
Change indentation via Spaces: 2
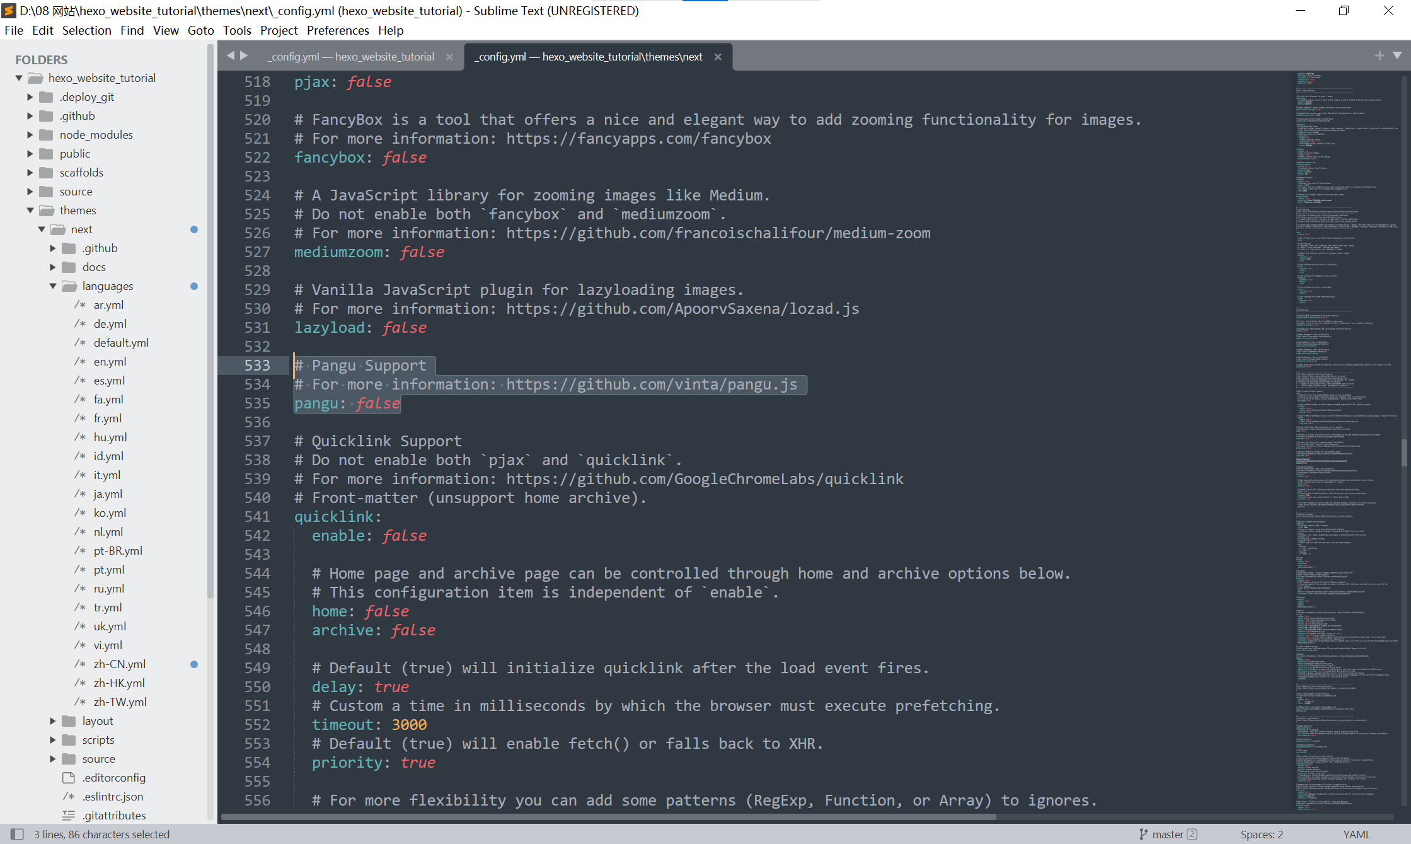pyautogui.click(x=1261, y=834)
